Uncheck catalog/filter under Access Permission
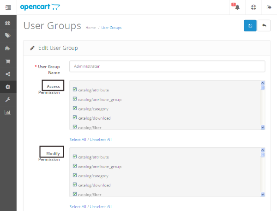The width and height of the screenshot is (277, 211). coord(75,127)
